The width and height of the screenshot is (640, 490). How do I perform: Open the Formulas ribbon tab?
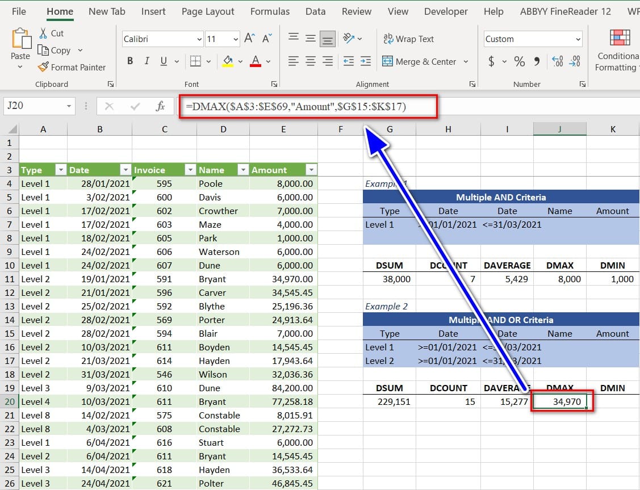270,11
